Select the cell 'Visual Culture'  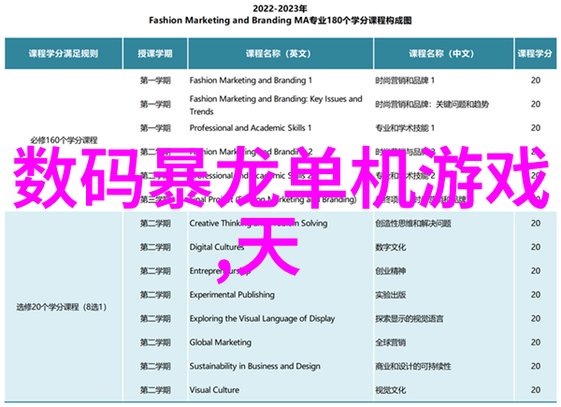coord(214,390)
